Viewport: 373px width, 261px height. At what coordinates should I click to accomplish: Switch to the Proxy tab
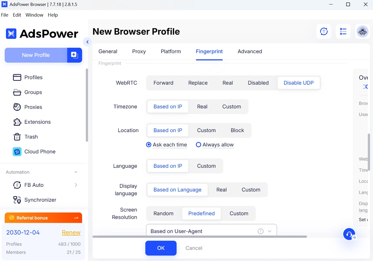pos(139,51)
